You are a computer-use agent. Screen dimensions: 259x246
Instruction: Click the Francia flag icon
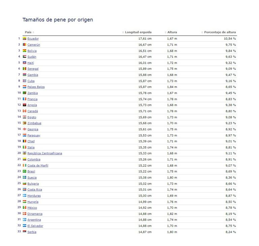click(25, 99)
